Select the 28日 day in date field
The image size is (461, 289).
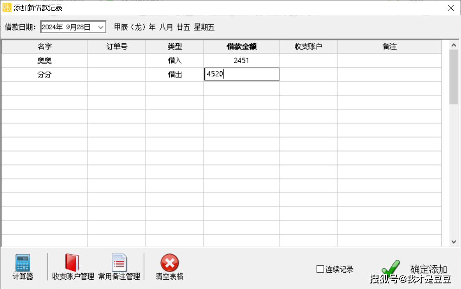pyautogui.click(x=83, y=27)
